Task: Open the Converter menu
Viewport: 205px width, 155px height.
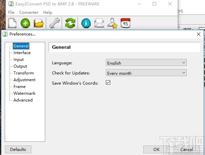Action: click(29, 13)
